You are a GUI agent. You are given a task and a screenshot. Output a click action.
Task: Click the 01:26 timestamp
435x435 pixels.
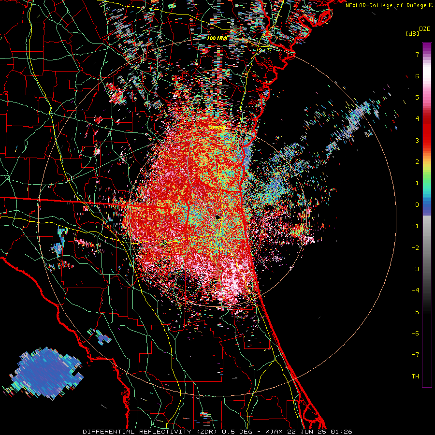pyautogui.click(x=342, y=432)
